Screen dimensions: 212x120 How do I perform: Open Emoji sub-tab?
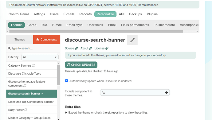coord(112,25)
